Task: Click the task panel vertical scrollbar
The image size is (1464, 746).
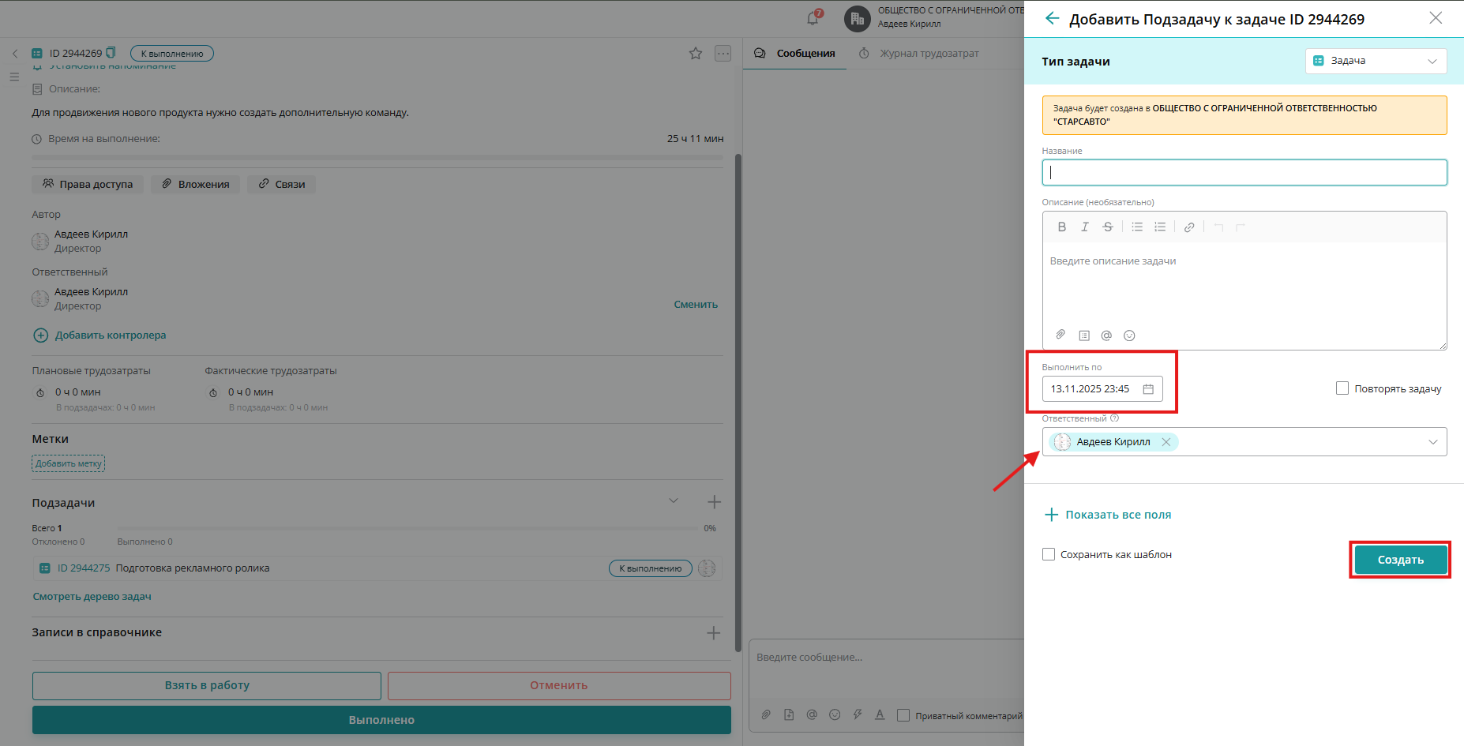Action: pos(738,403)
